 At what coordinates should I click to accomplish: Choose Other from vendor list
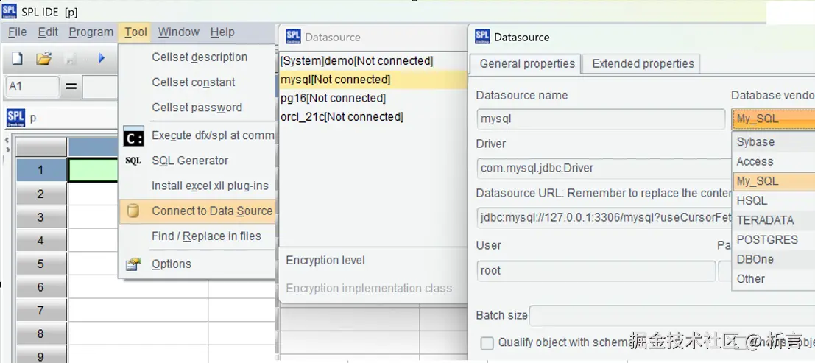click(774, 279)
